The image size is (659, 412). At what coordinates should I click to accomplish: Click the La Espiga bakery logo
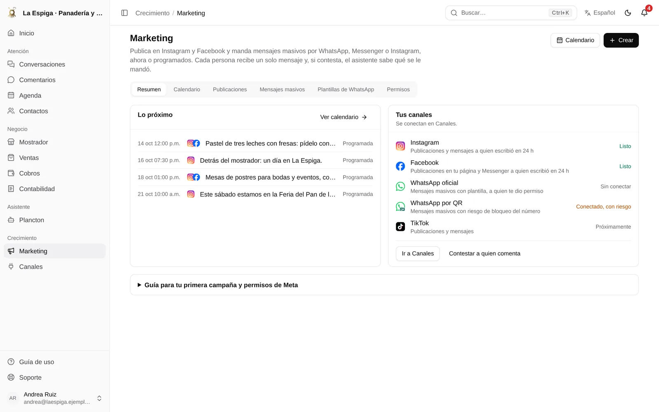(12, 13)
